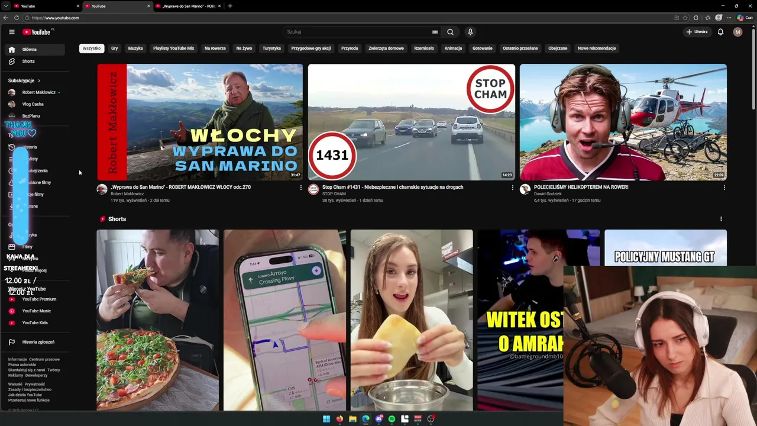Open Główna in the sidebar
The height and width of the screenshot is (426, 757).
point(35,50)
